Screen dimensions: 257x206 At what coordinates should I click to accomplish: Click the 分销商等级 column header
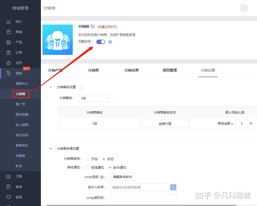(94, 112)
